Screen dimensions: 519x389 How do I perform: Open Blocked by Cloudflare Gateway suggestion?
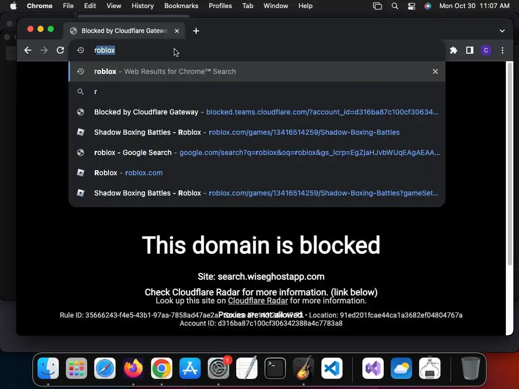pos(257,112)
